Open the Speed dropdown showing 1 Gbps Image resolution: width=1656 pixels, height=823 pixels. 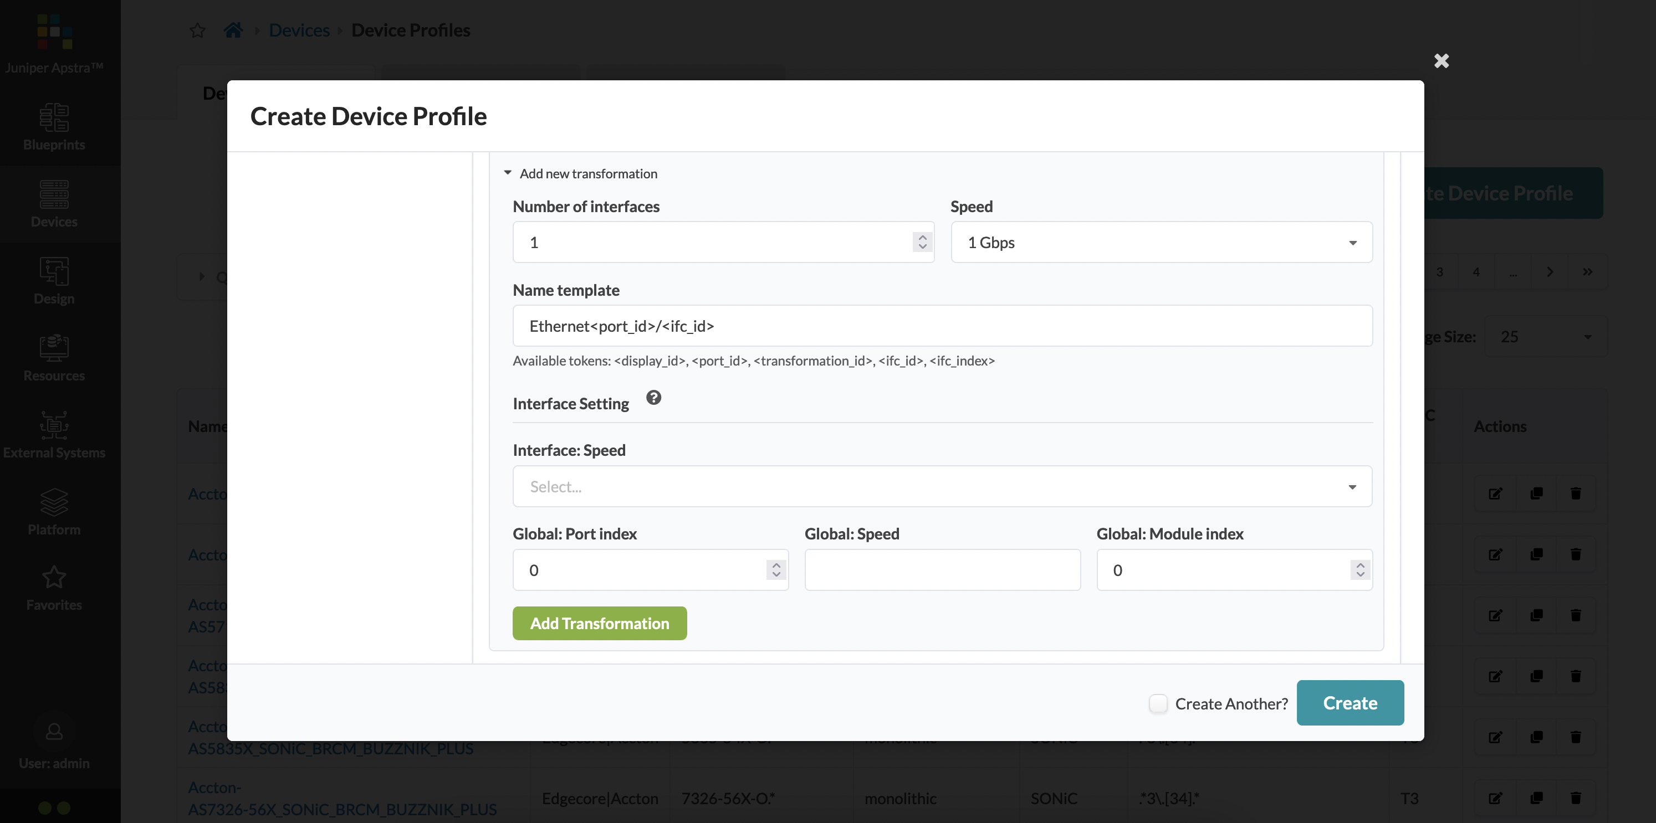[1161, 242]
